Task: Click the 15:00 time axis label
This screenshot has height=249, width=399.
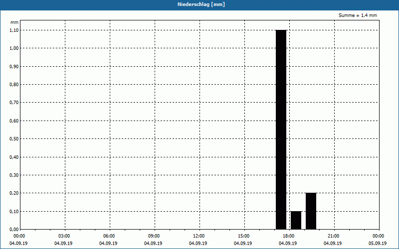Action: tap(244, 236)
